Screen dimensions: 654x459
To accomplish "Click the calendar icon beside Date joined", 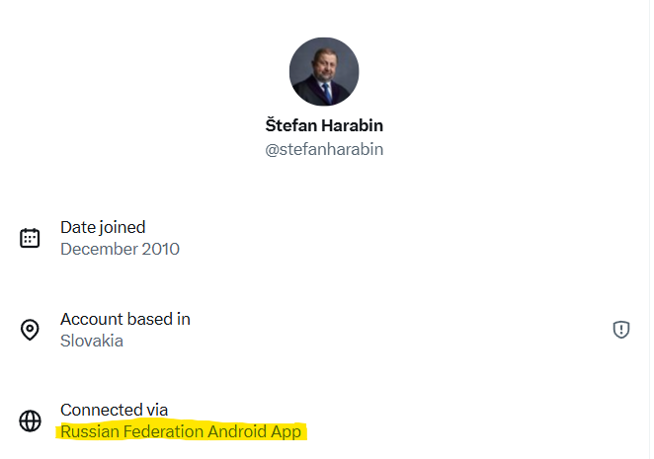I will (x=31, y=238).
